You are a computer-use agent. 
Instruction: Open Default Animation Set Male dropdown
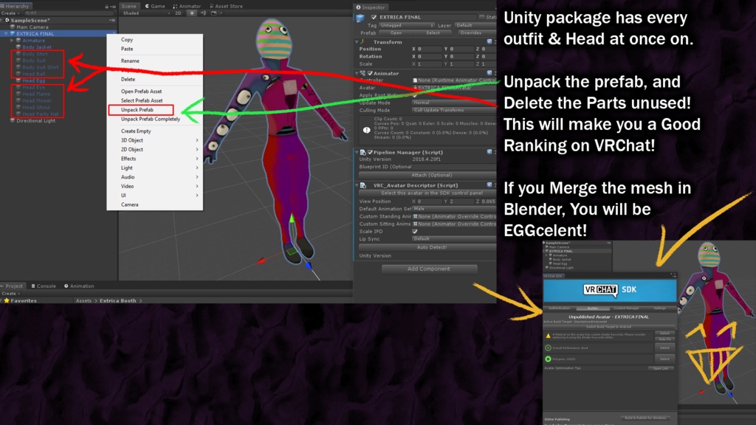(x=454, y=209)
